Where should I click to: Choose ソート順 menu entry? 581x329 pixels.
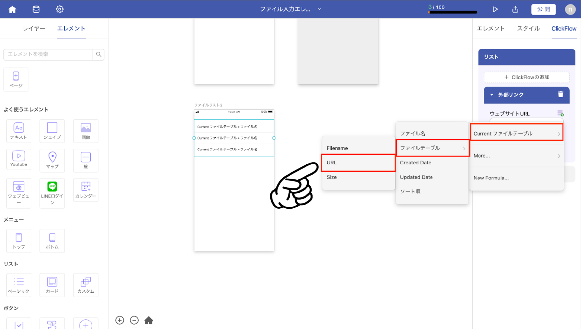click(x=432, y=191)
